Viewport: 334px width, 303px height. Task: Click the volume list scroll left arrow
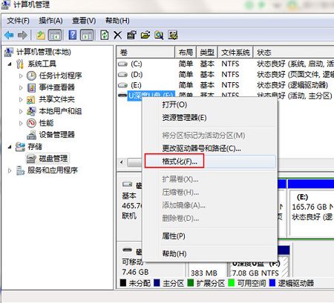(122, 162)
